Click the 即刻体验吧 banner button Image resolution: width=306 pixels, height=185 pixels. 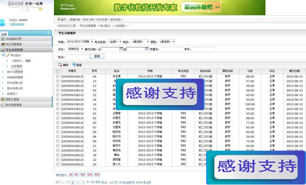201,7
